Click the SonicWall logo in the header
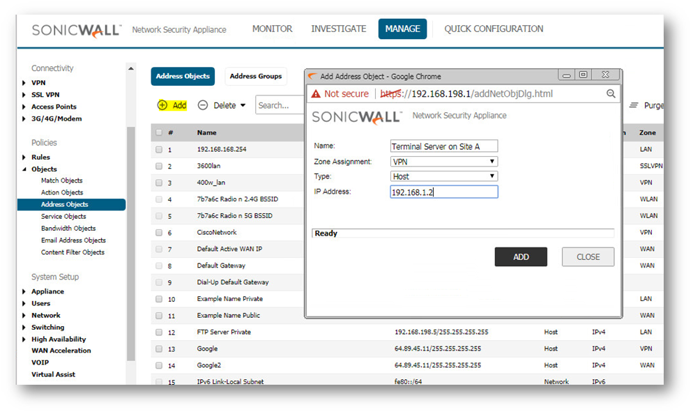Screen dimensions: 693x414 (x=77, y=30)
